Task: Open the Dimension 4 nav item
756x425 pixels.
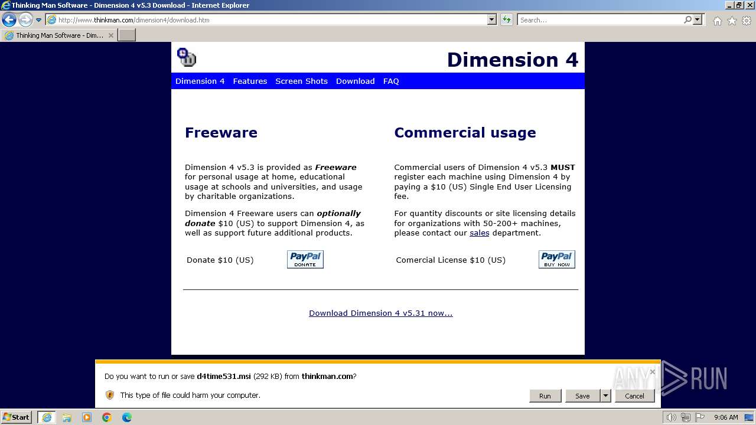Action: pos(200,81)
